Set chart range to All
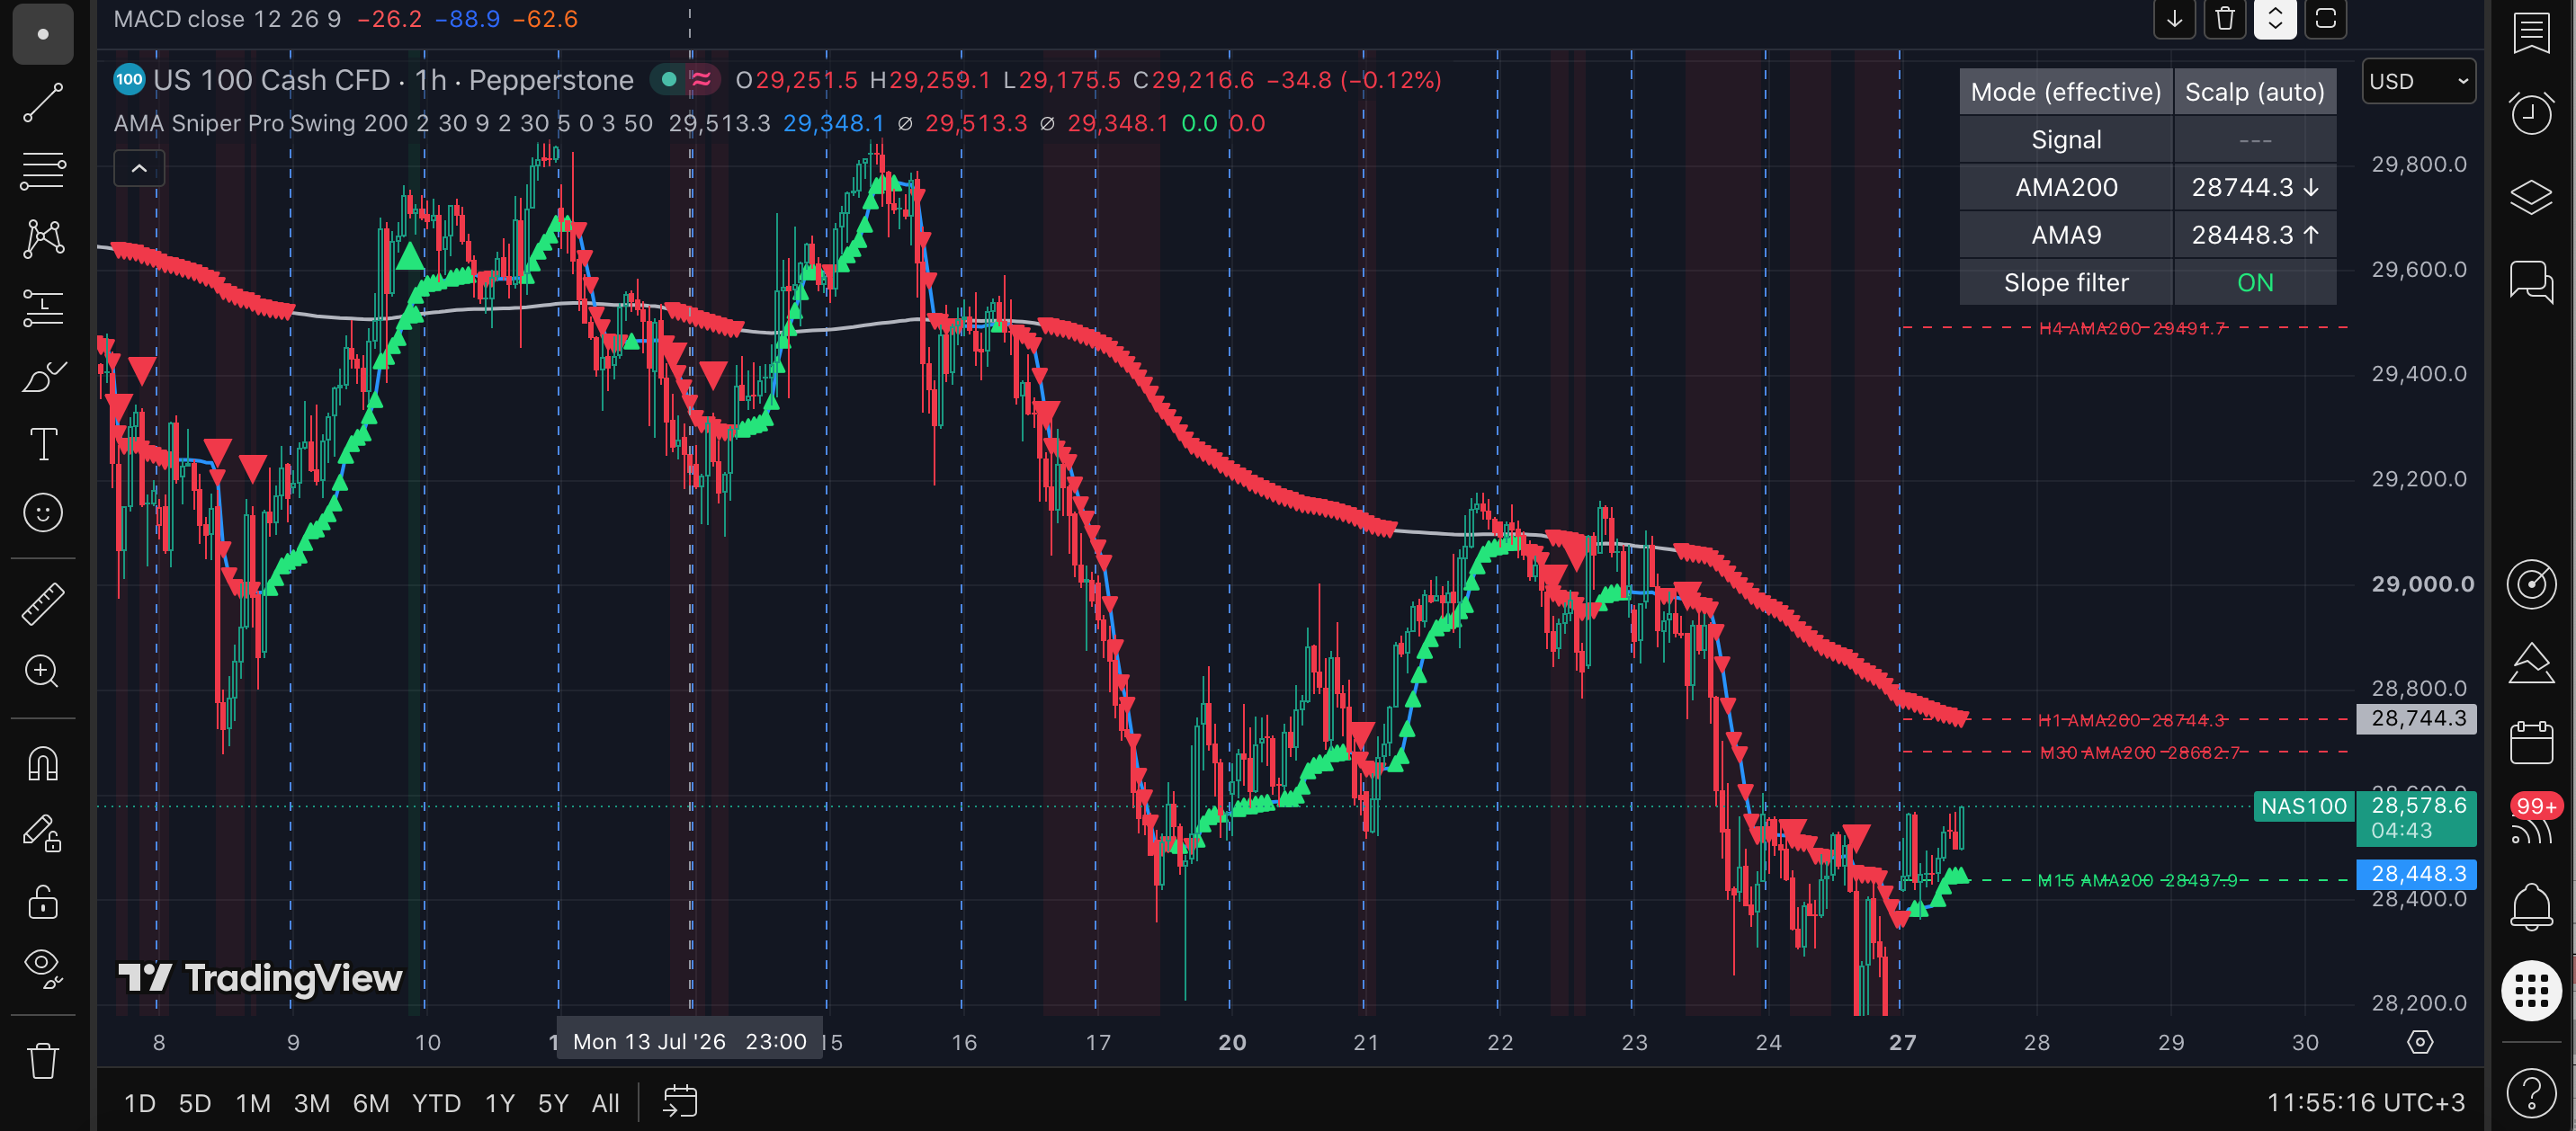The image size is (2576, 1131). coord(605,1103)
